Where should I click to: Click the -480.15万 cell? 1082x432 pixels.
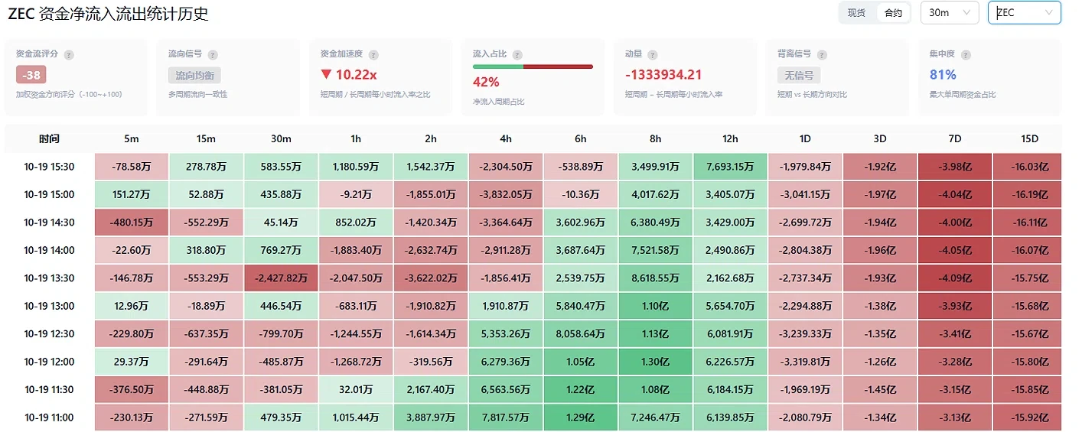132,222
